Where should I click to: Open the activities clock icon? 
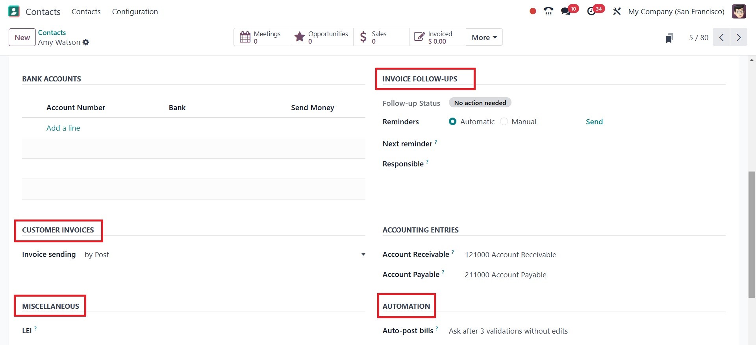591,11
